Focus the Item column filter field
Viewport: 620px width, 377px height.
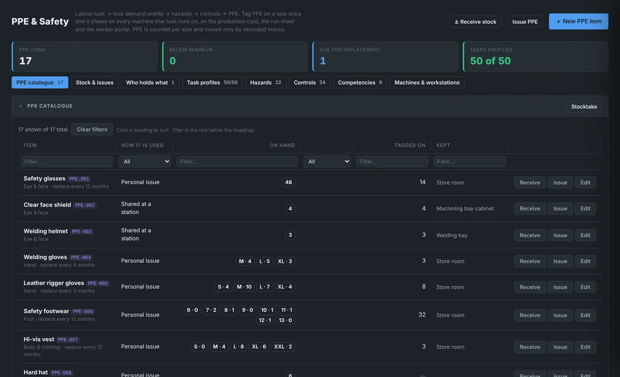point(67,161)
